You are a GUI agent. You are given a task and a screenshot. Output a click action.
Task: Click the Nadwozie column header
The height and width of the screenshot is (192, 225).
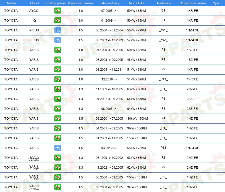click(x=164, y=3)
